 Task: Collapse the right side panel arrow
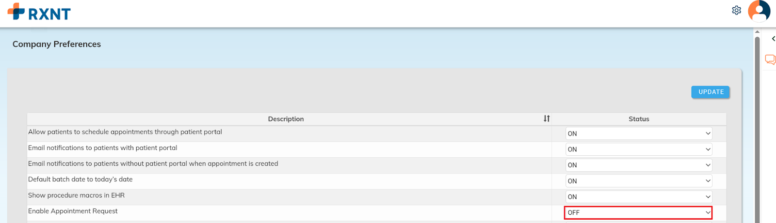click(x=773, y=39)
